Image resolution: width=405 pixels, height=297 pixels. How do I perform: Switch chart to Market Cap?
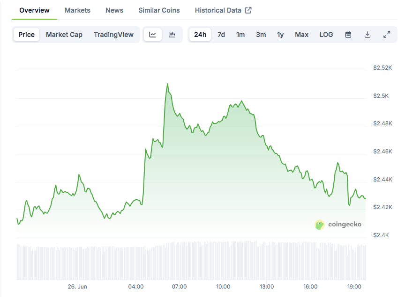coord(64,35)
